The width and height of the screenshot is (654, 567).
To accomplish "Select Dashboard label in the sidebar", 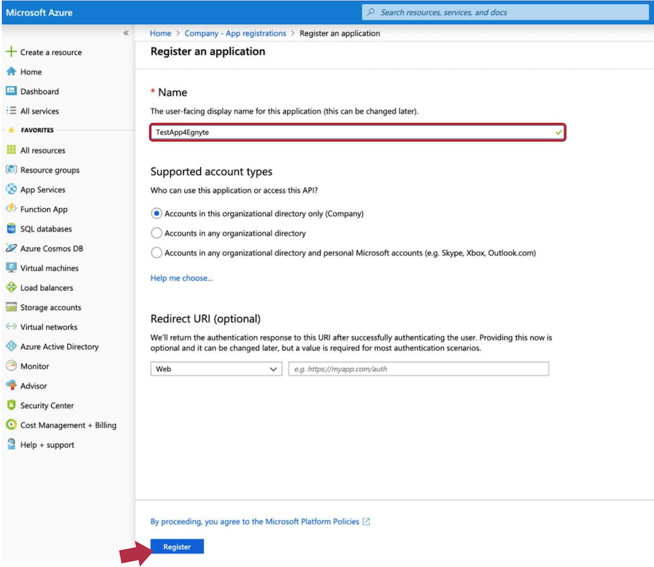I will click(x=40, y=92).
